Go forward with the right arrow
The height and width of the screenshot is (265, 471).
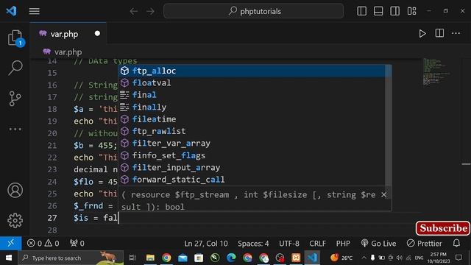click(x=150, y=12)
